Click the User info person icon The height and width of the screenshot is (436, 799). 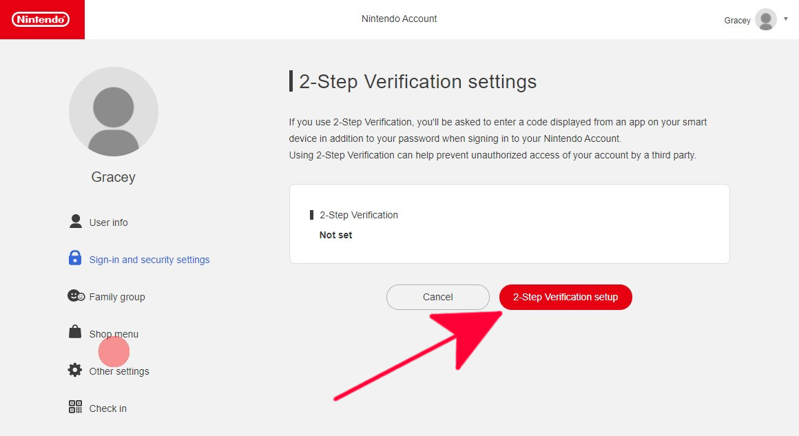click(75, 222)
